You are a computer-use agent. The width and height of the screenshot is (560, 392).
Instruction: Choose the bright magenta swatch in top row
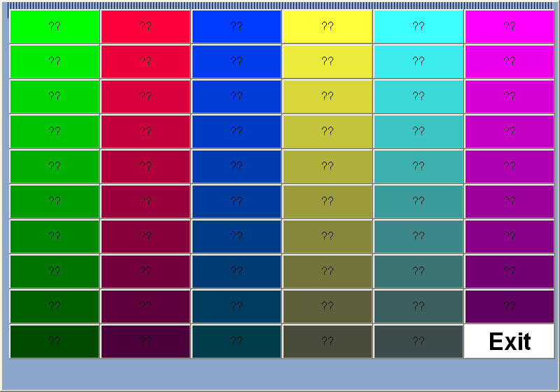point(510,27)
